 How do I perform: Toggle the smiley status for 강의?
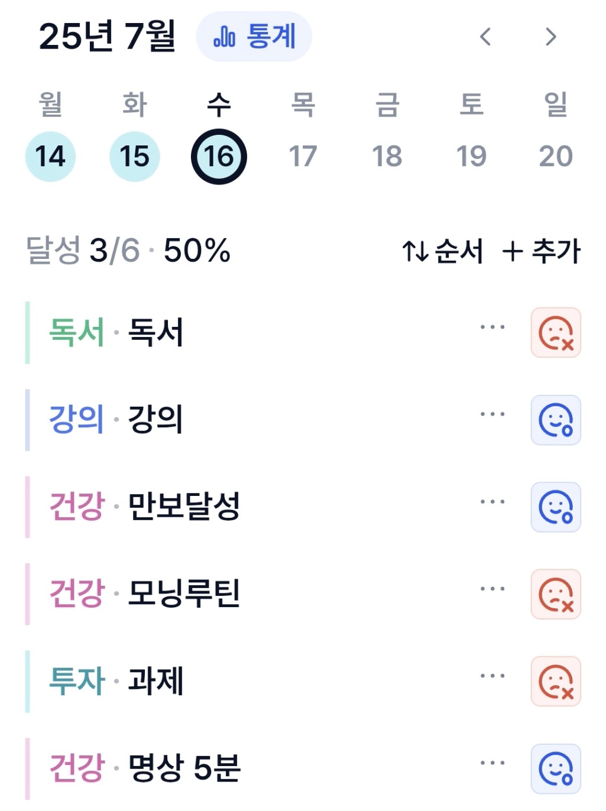[556, 420]
